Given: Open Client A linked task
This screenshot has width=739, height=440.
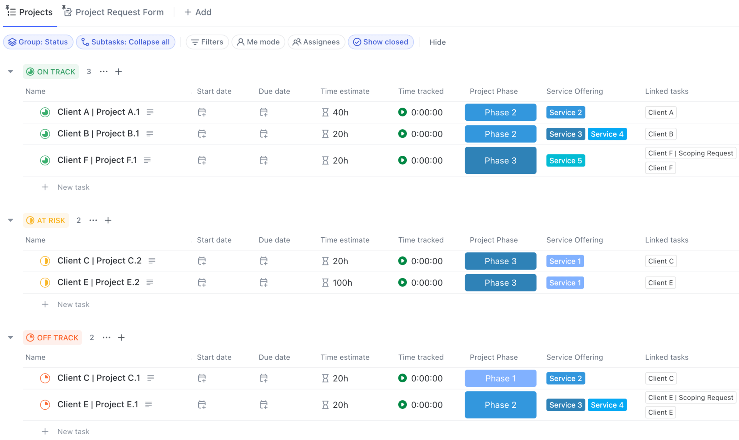Looking at the screenshot, I should (660, 112).
